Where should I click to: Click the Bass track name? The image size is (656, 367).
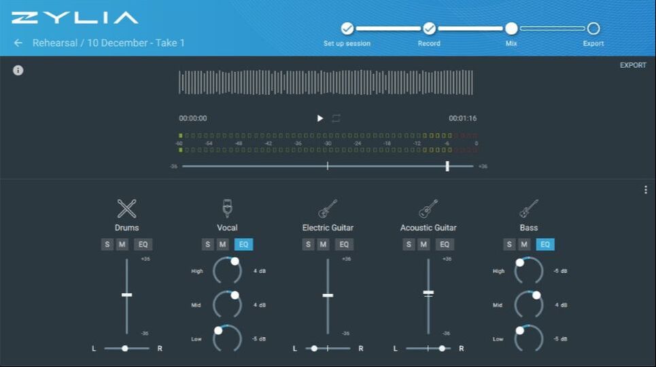pos(529,227)
